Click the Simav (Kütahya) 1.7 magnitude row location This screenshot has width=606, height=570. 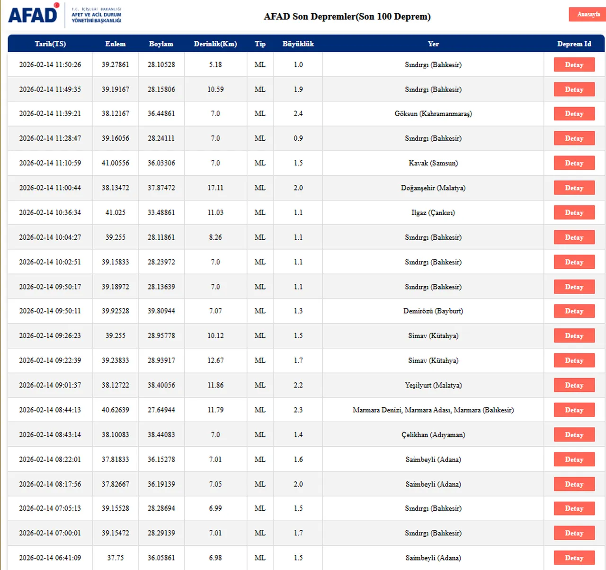[x=433, y=361]
